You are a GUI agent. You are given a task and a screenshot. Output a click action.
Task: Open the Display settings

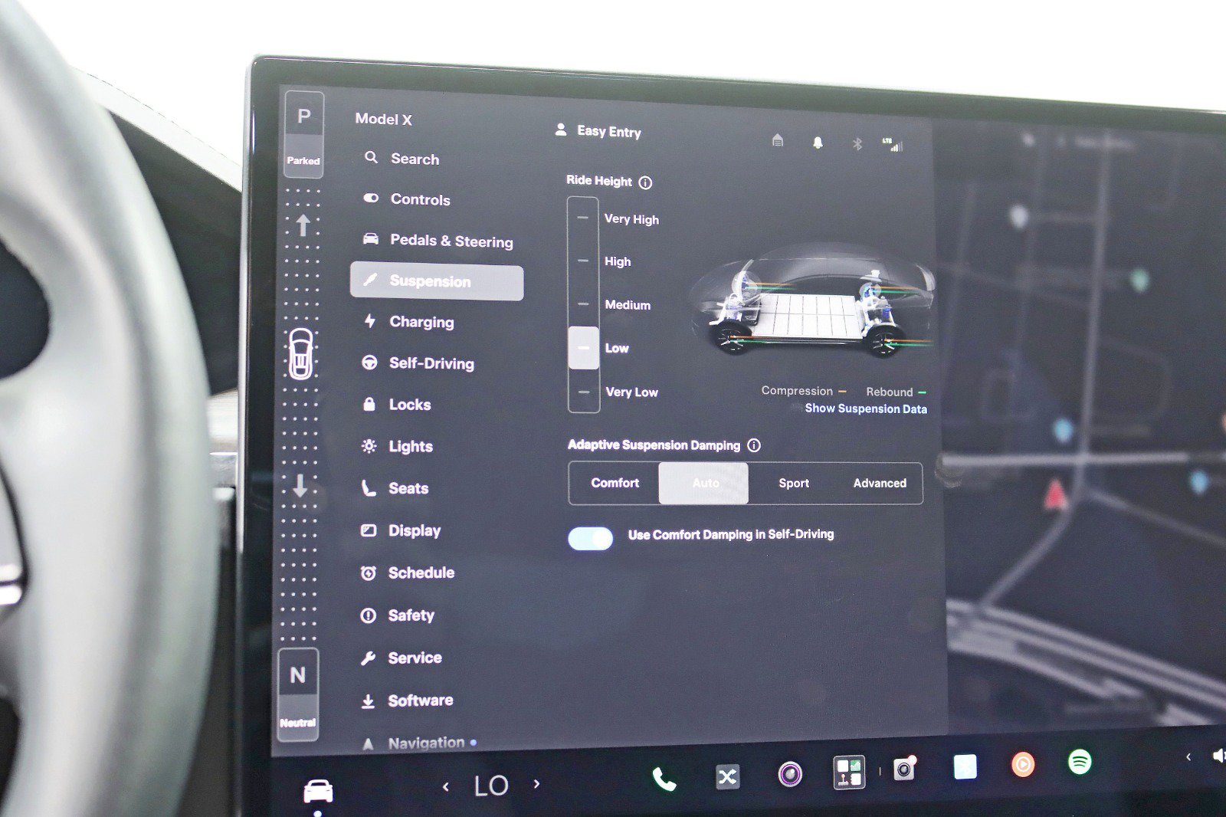coord(402,530)
